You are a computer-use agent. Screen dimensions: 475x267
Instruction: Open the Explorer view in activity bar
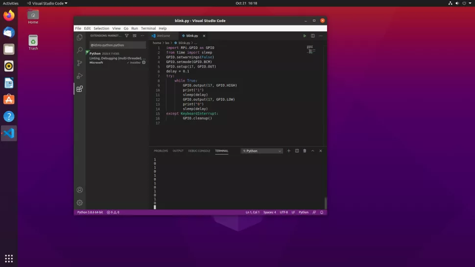coord(80,37)
